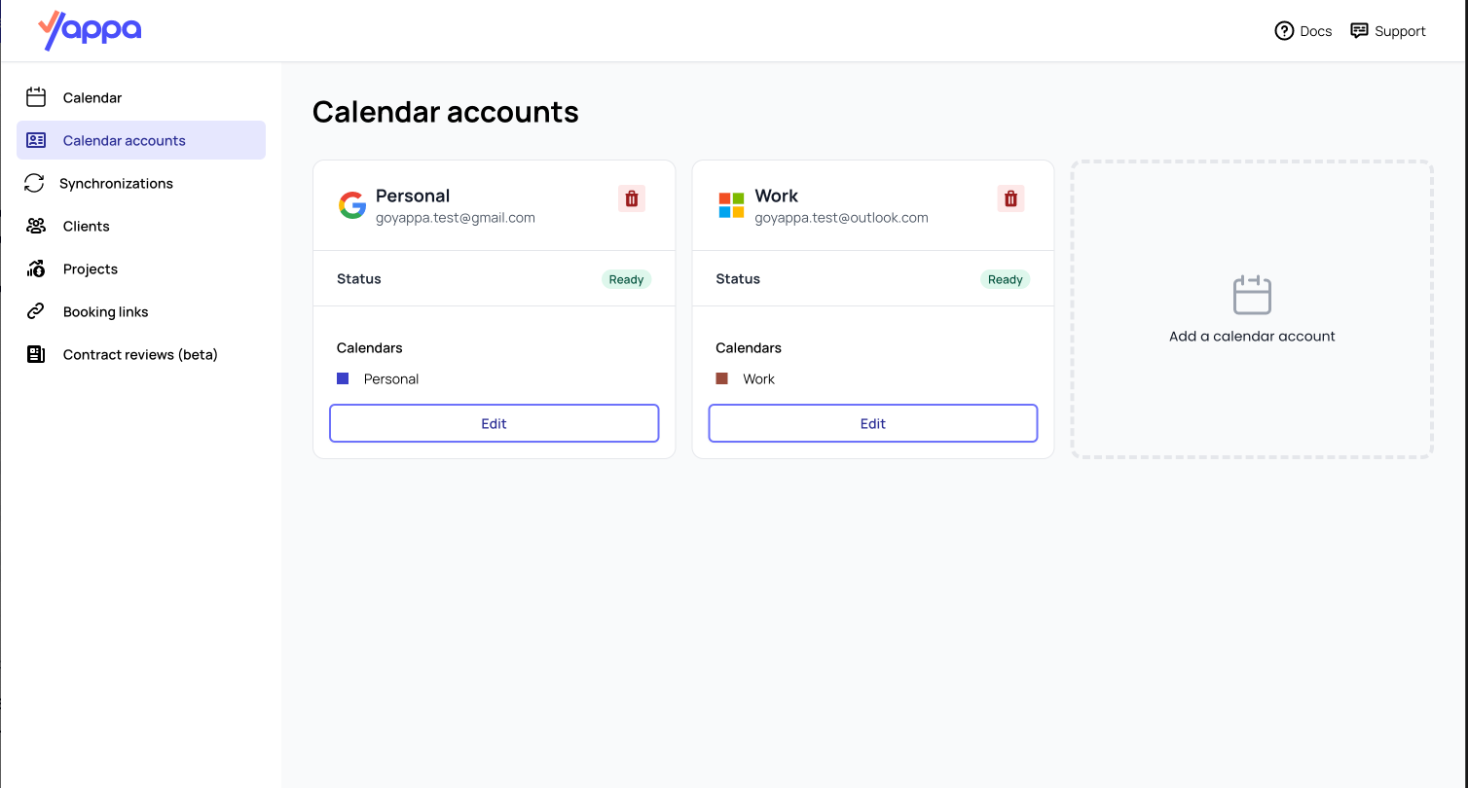The width and height of the screenshot is (1468, 788).
Task: Click the Ready status badge on Work
Action: [1005, 279]
